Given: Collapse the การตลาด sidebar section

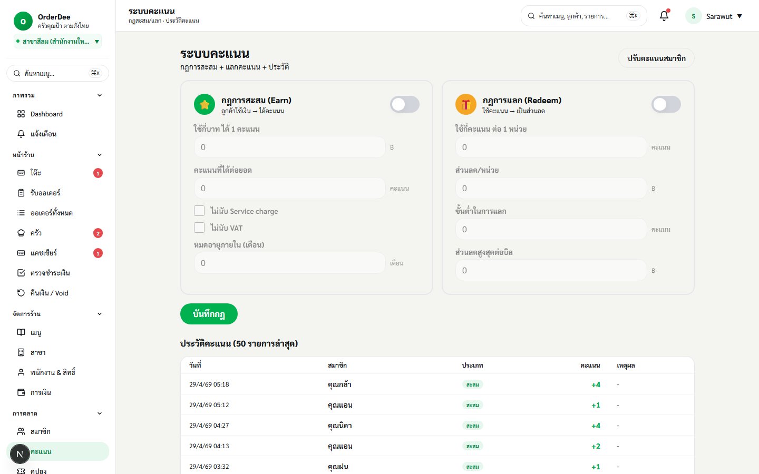Looking at the screenshot, I should (100, 413).
